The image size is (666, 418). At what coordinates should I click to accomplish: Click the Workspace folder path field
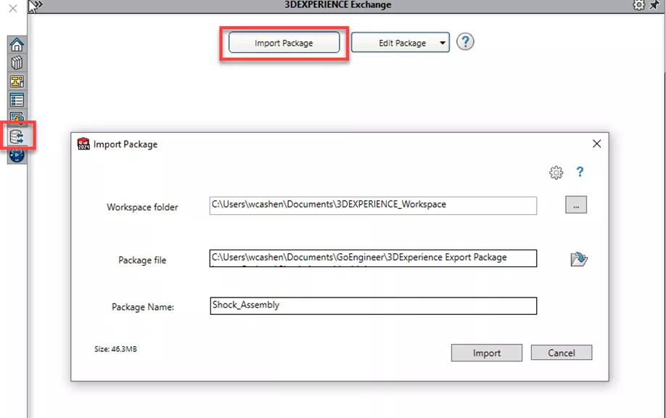(x=373, y=205)
